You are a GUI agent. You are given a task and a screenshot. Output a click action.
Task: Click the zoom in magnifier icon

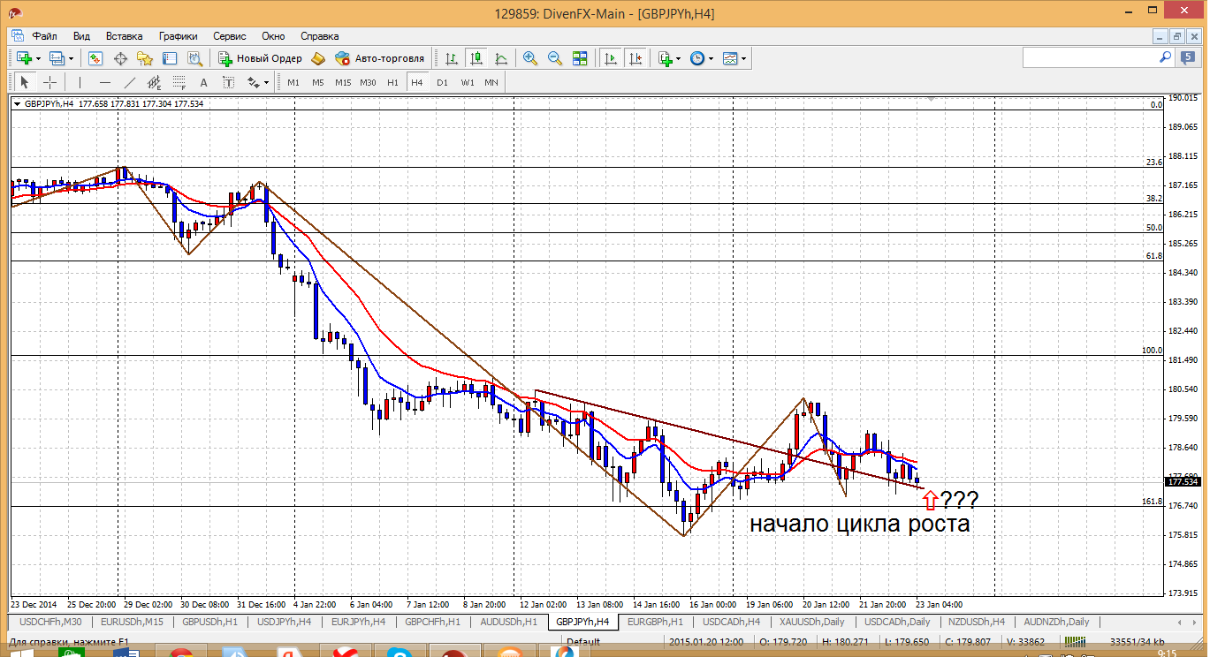(x=530, y=58)
